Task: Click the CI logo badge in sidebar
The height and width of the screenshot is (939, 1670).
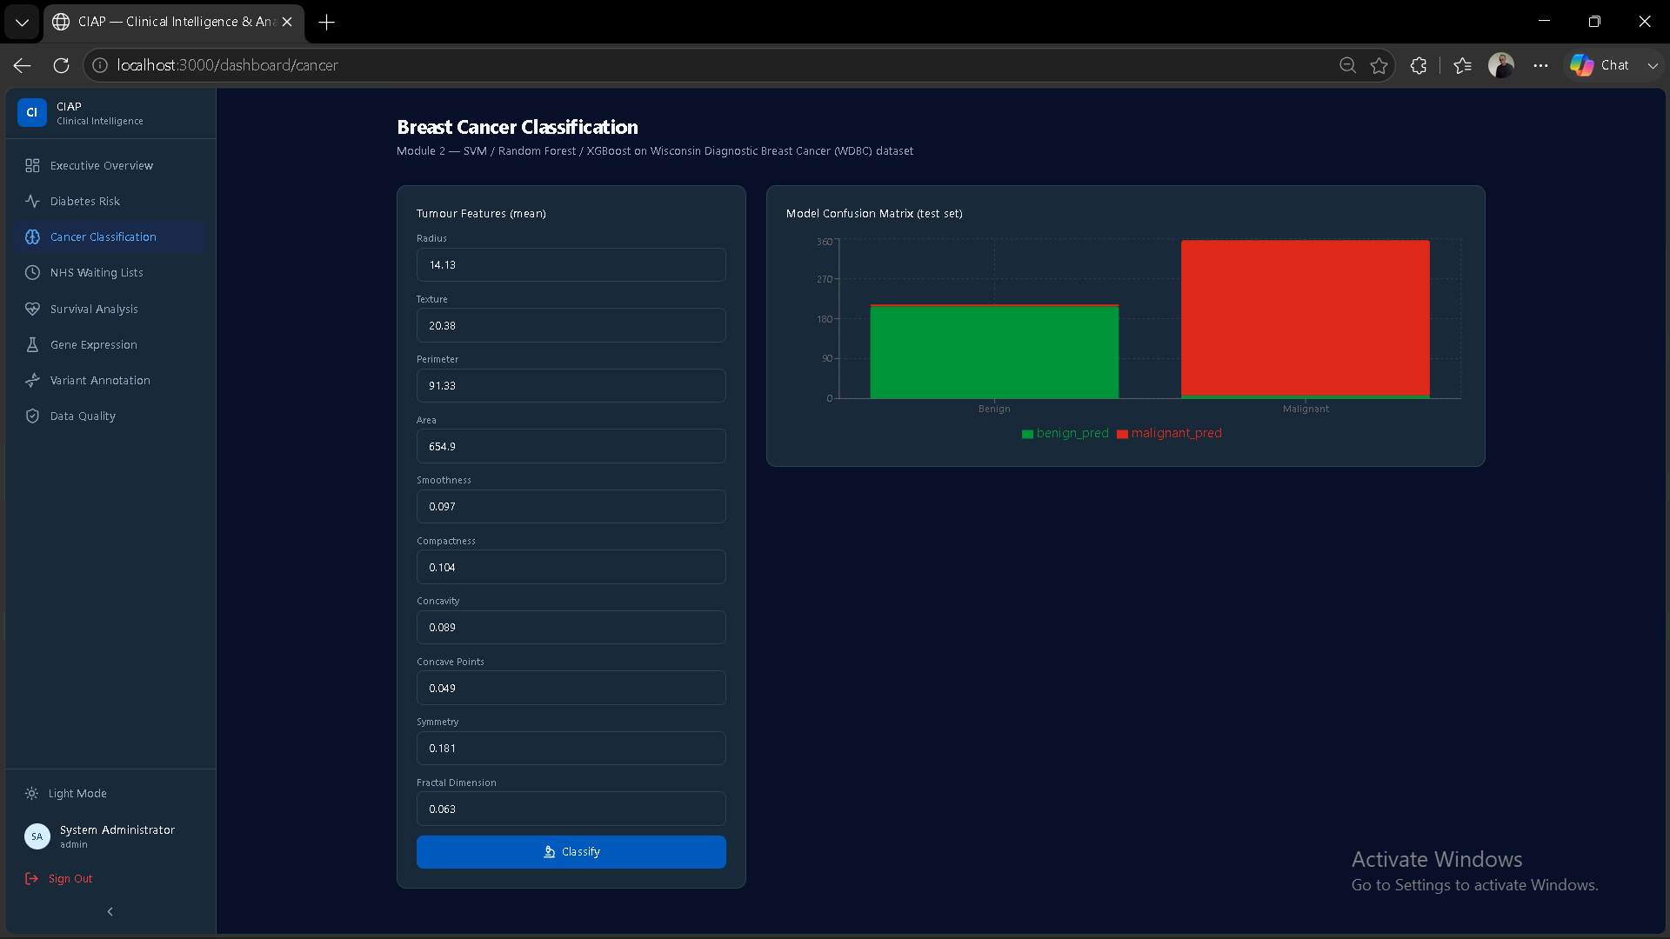Action: click(x=32, y=113)
